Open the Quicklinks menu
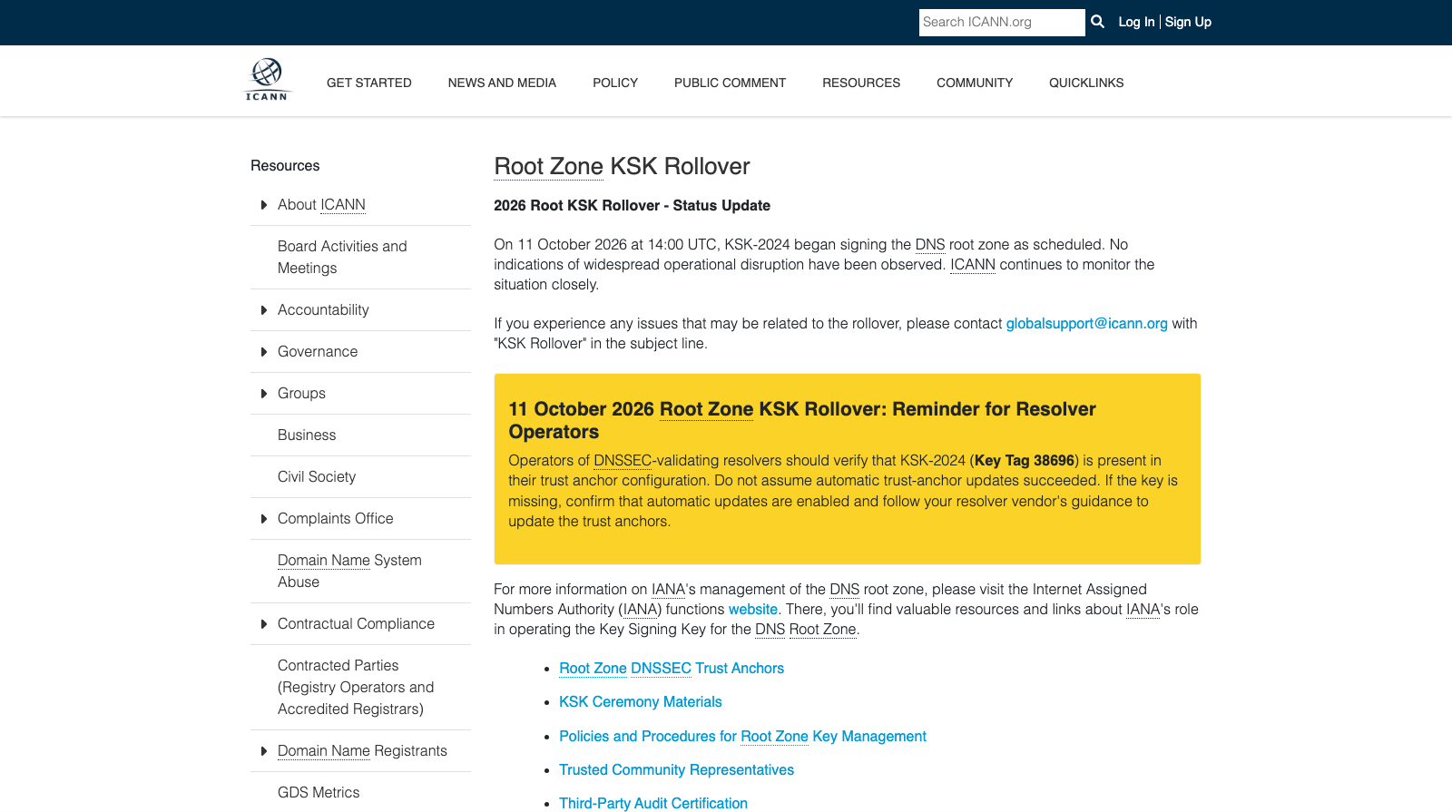 tap(1086, 83)
